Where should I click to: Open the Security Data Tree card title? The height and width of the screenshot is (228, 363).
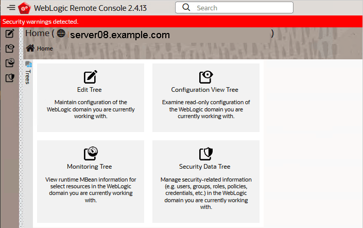[x=204, y=167]
